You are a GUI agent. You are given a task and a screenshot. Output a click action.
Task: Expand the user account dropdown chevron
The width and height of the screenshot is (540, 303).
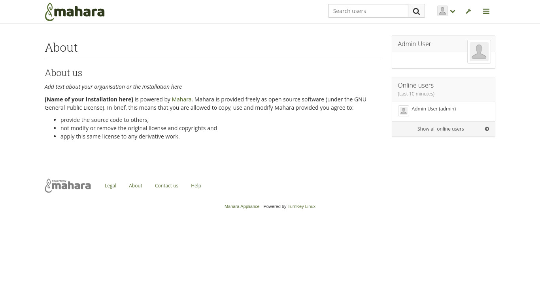tap(453, 11)
